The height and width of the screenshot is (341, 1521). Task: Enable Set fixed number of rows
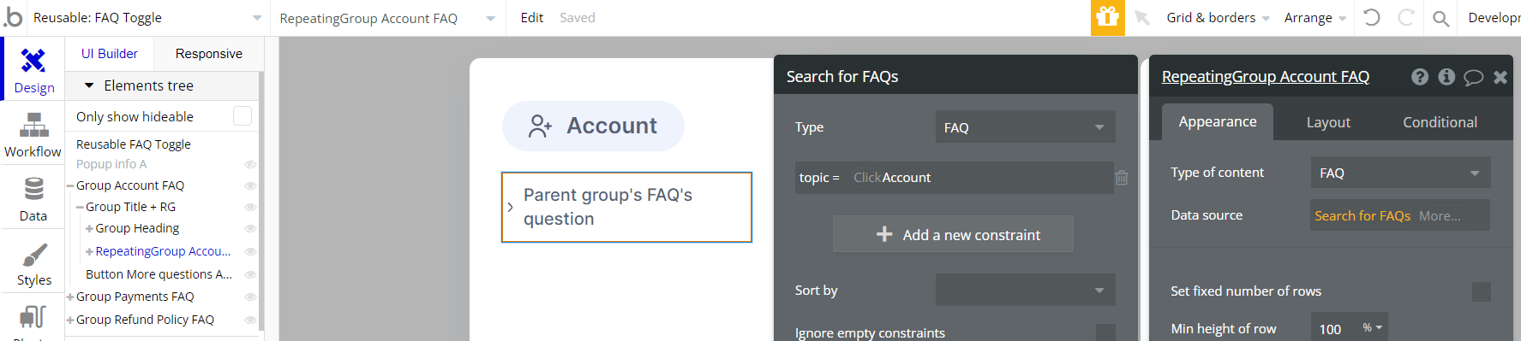[x=1481, y=291]
